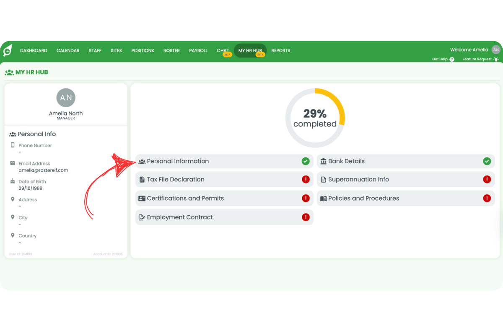Go to the Roster tab

point(171,51)
